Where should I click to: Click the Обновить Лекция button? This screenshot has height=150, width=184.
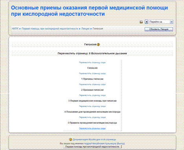[159, 29]
